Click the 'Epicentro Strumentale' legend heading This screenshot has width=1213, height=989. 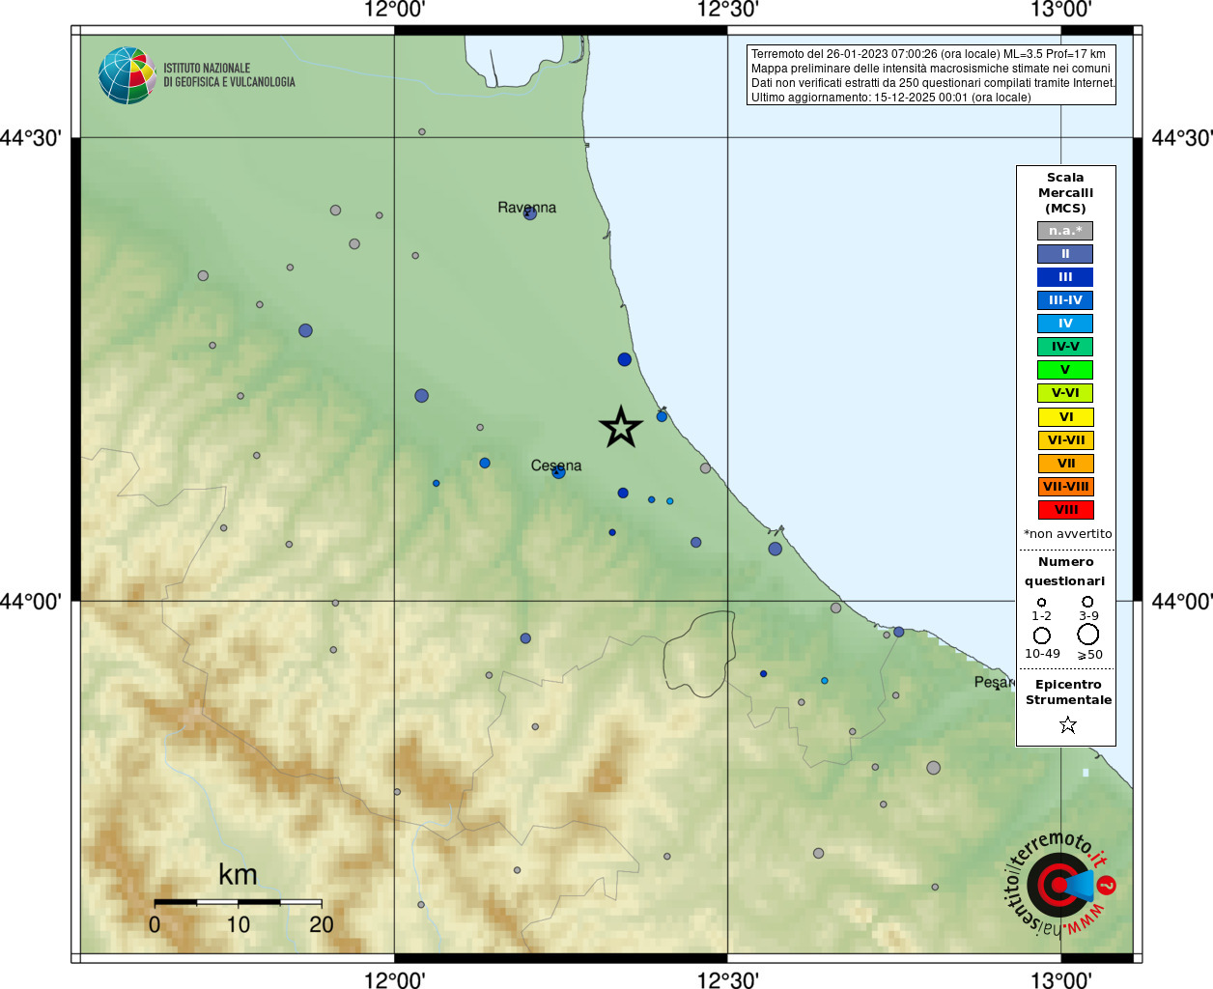(x=1068, y=692)
